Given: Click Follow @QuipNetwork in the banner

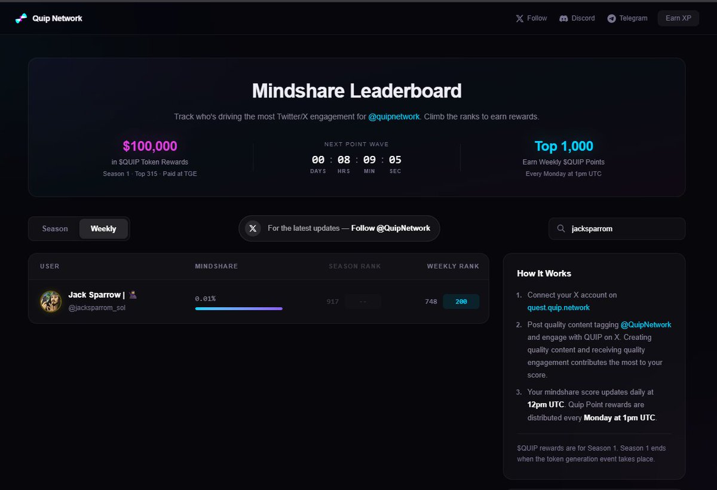Looking at the screenshot, I should point(392,228).
